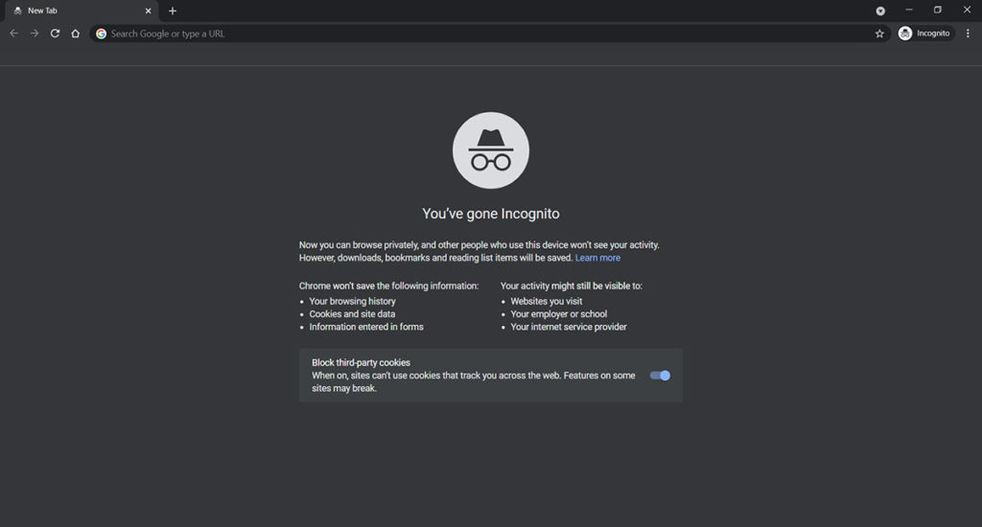982x527 pixels.
Task: Select the New Tab tab
Action: tap(80, 11)
